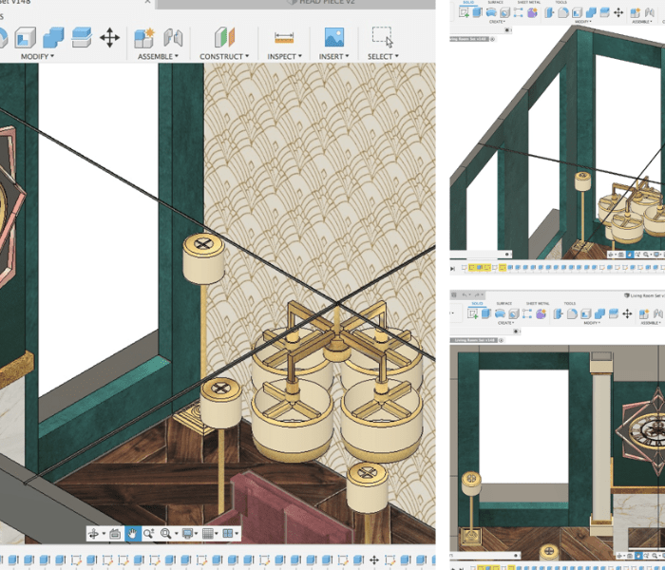Expand the SELECT dropdown menu
The width and height of the screenshot is (665, 570).
pyautogui.click(x=382, y=56)
